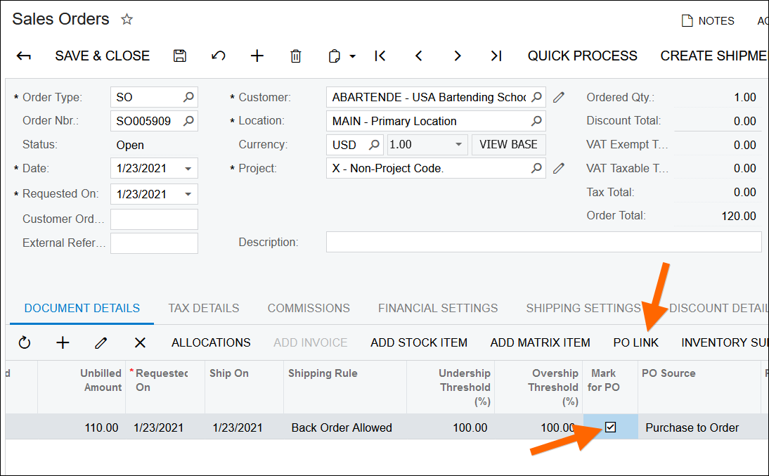The height and width of the screenshot is (476, 769).
Task: Uncheck the Mark for PO checkbox
Action: [610, 427]
